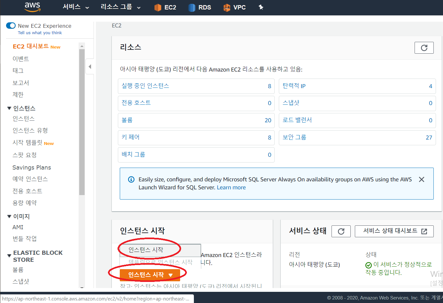The height and width of the screenshot is (303, 443).
Task: Click the sidebar scroll up arrow
Action: pos(82,46)
